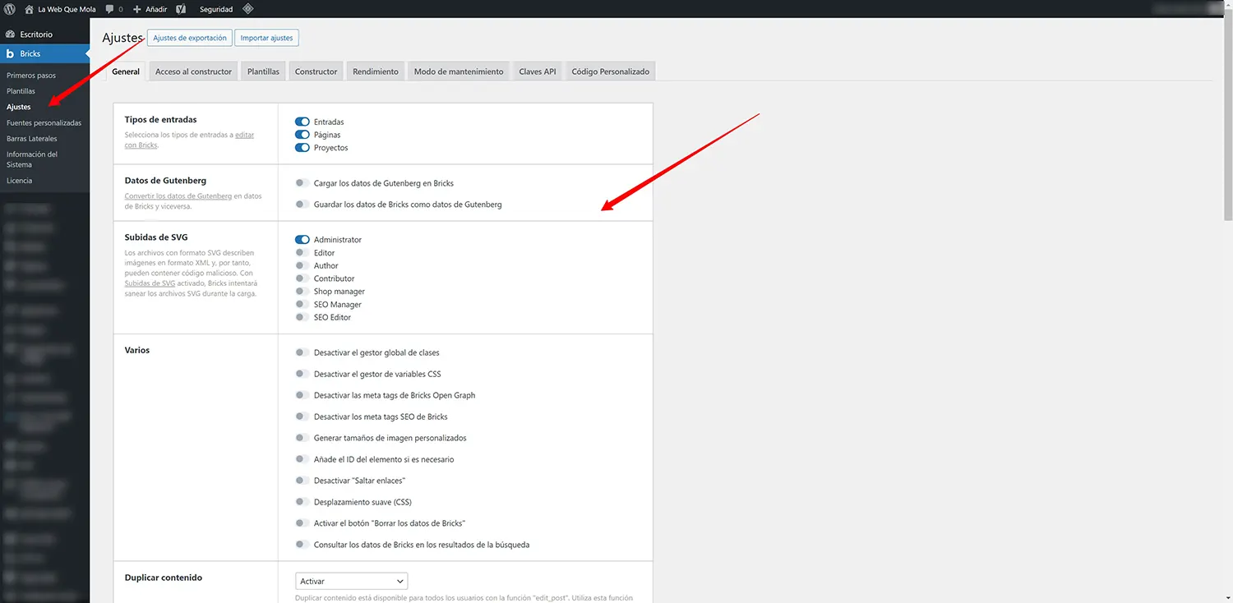Disable the Entradas post type toggle
The image size is (1233, 603).
[x=302, y=122]
